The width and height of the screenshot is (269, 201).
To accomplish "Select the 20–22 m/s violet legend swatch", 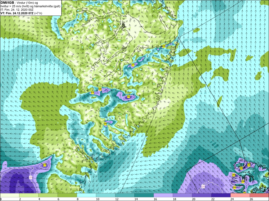I will coord(202,195).
